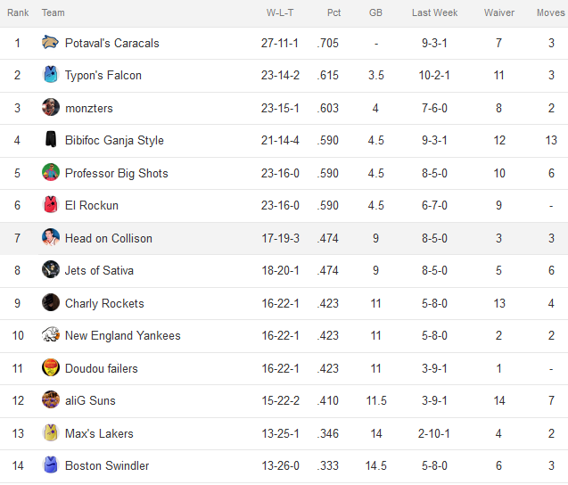Go to aliG Suns team page

[90, 400]
